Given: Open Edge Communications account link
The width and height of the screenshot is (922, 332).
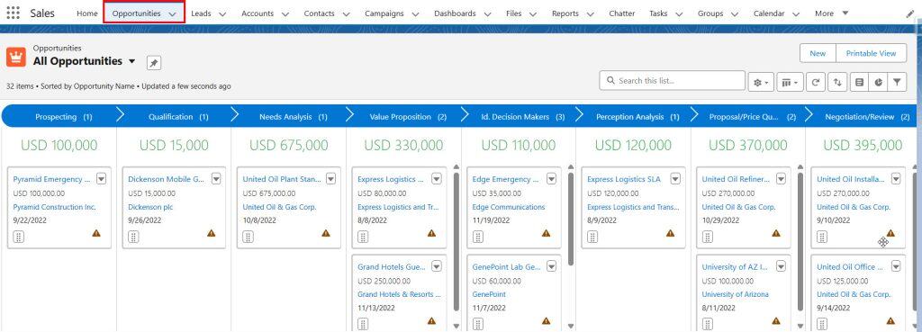Looking at the screenshot, I should click(x=509, y=207).
